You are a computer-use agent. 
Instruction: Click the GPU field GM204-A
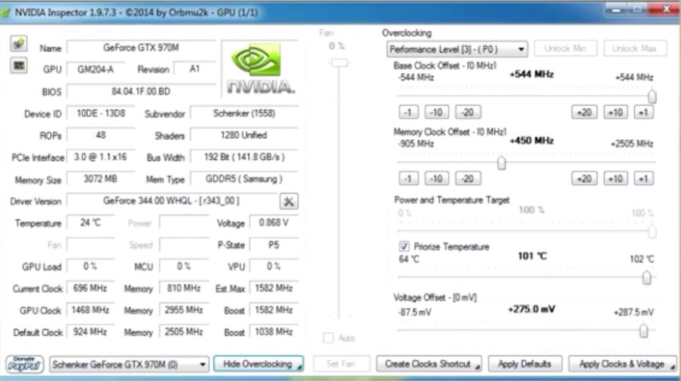coord(96,69)
